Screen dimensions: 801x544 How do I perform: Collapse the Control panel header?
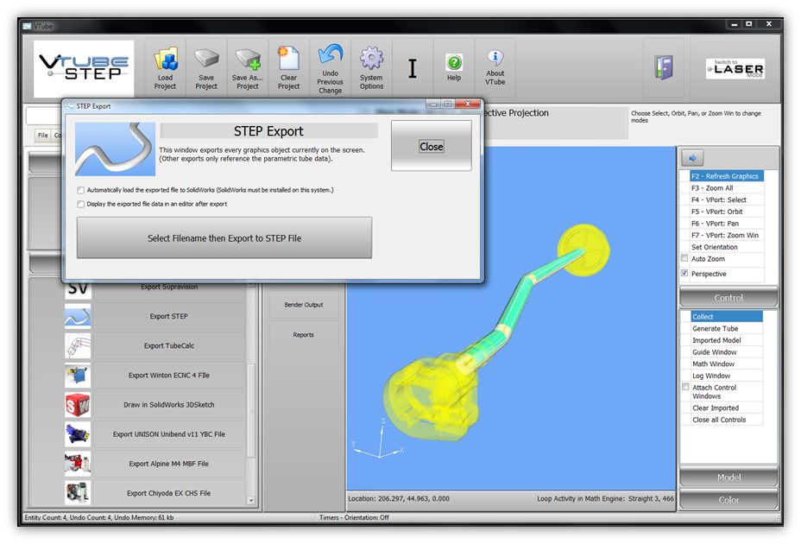pos(728,298)
